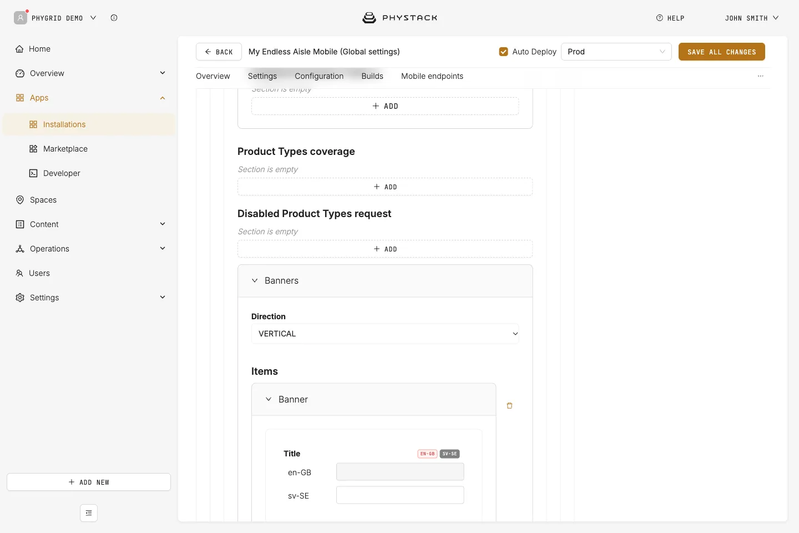The width and height of the screenshot is (799, 533).
Task: Open the Builds tab
Action: point(372,76)
